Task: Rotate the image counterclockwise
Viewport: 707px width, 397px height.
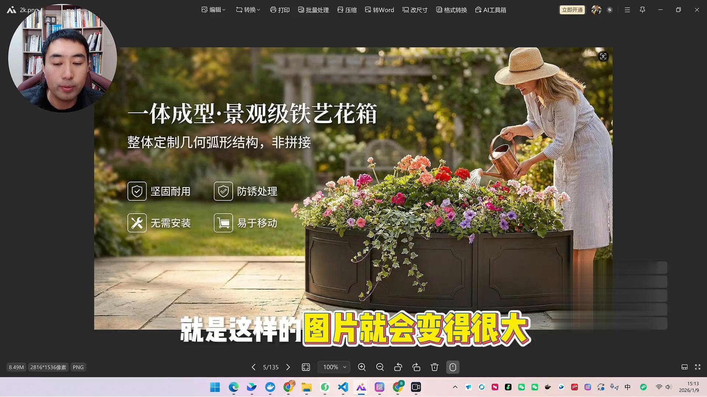Action: (398, 367)
